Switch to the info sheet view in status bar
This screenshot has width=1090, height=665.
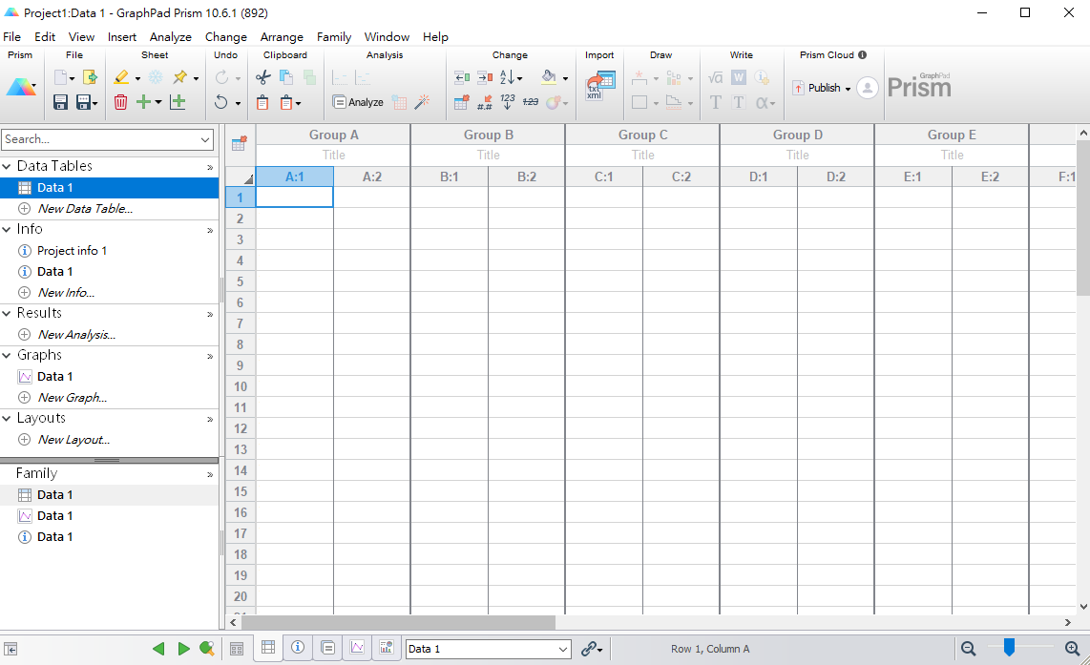point(298,648)
